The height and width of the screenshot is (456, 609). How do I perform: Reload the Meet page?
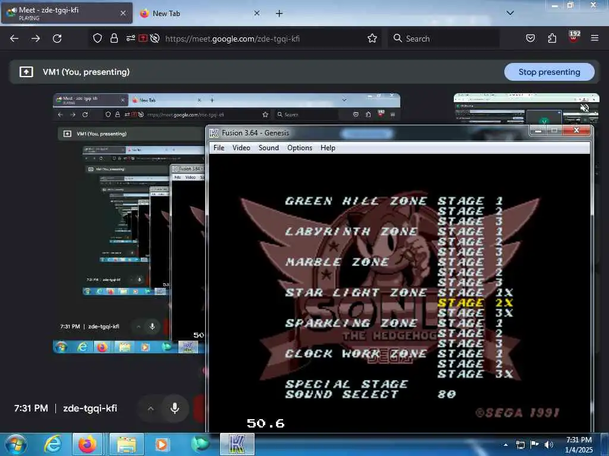(x=57, y=39)
